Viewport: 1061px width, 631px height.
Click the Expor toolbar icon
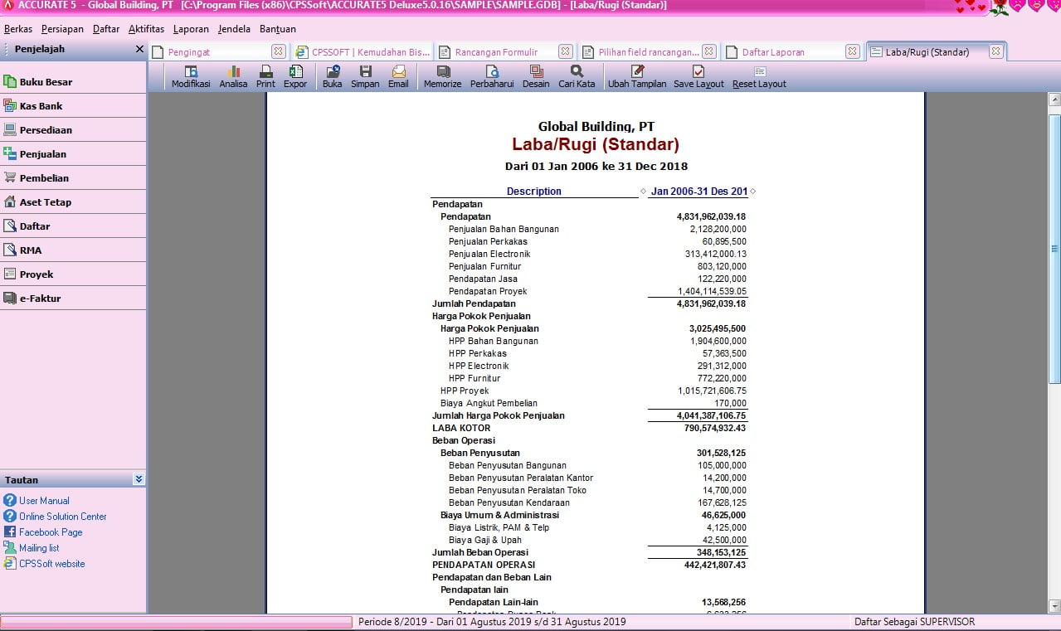[x=295, y=76]
